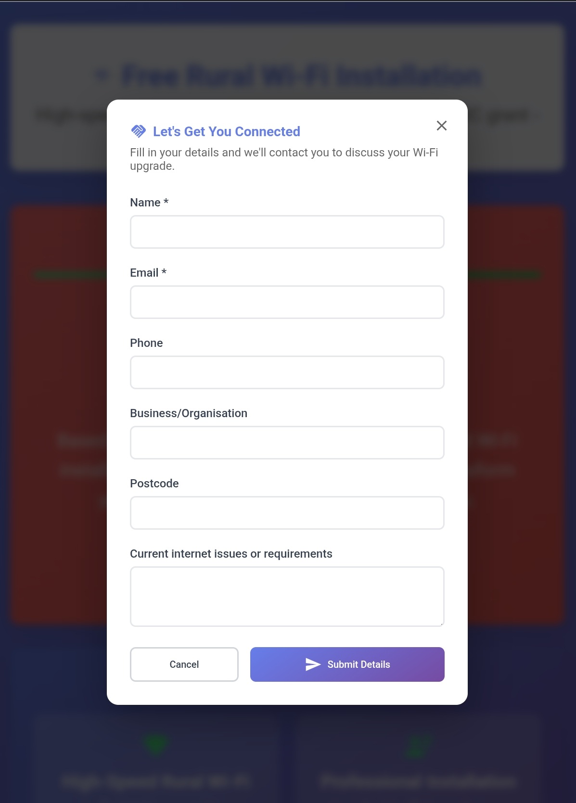Click the Postcode field label
This screenshot has width=576, height=803.
coord(154,483)
